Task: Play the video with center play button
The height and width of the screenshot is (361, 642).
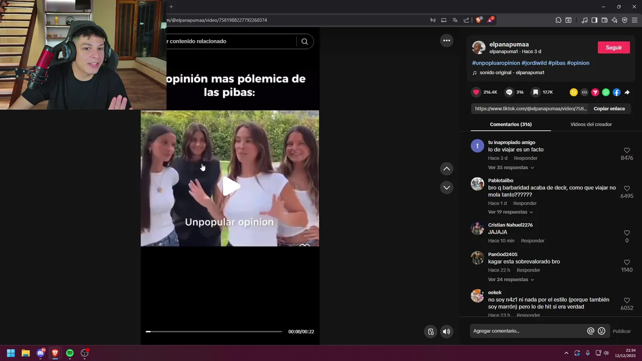Action: pyautogui.click(x=230, y=186)
